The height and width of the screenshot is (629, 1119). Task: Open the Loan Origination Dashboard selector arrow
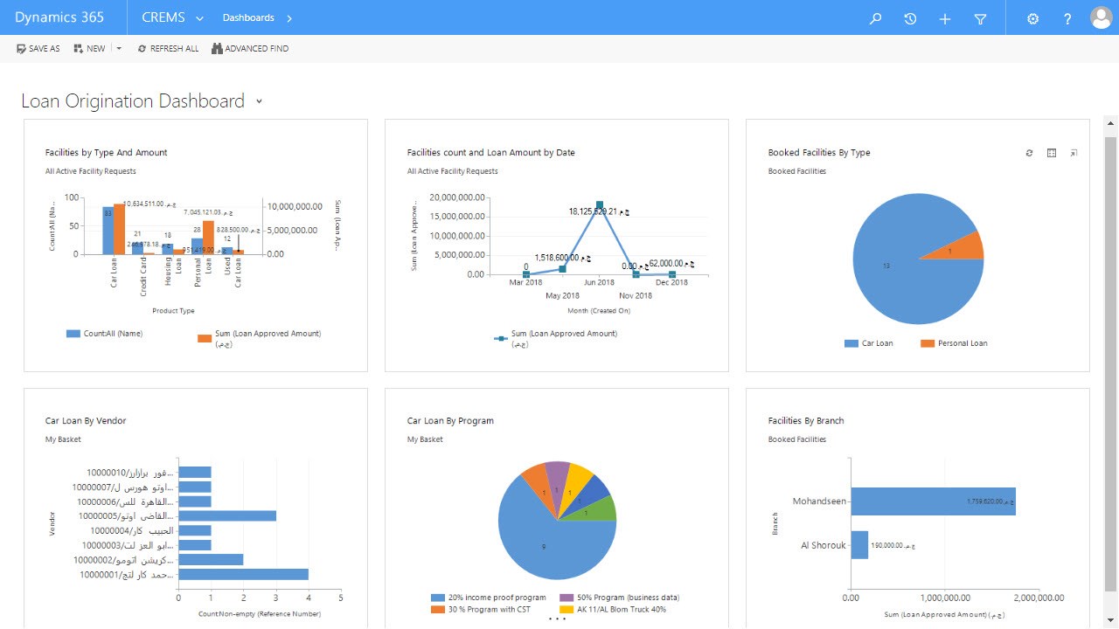coord(259,101)
